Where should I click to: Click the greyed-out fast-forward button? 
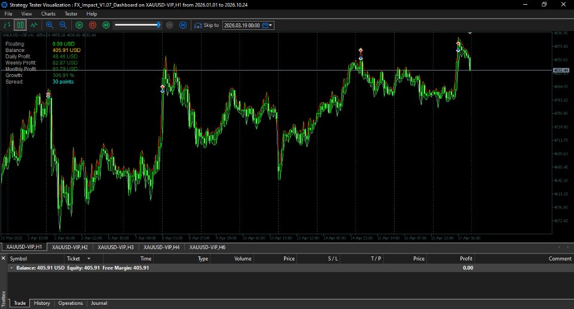pos(169,25)
